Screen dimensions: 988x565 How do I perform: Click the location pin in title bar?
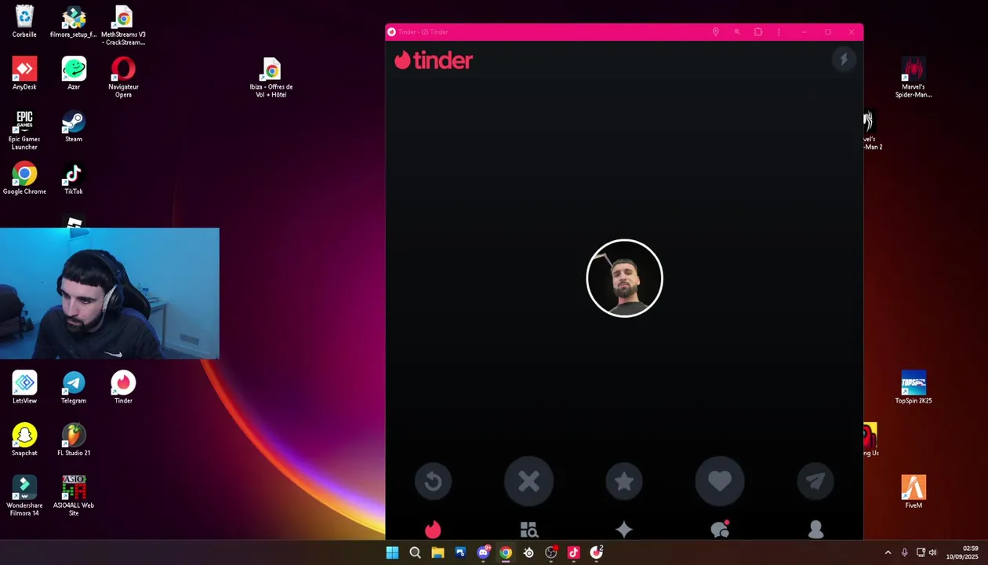(715, 32)
